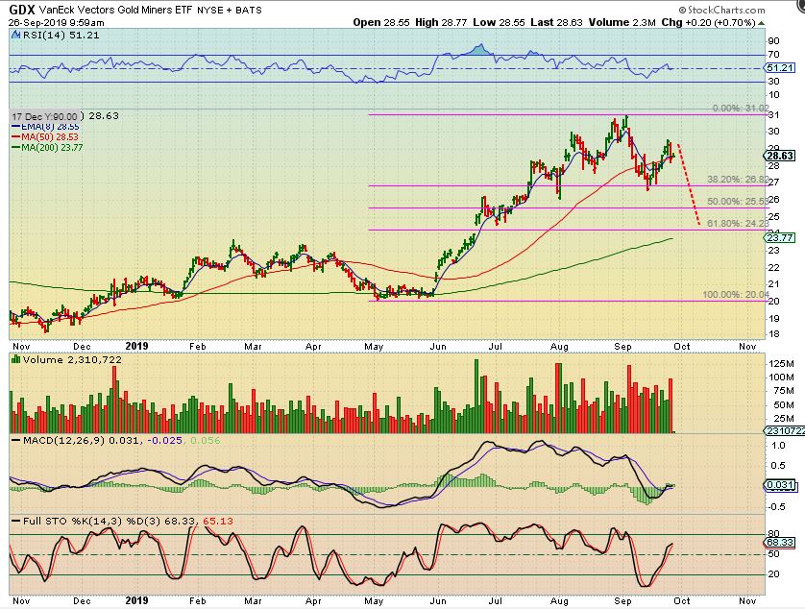Click the 100.00%: 20.04 Fibonacci label
805x609 pixels.
pyautogui.click(x=736, y=294)
